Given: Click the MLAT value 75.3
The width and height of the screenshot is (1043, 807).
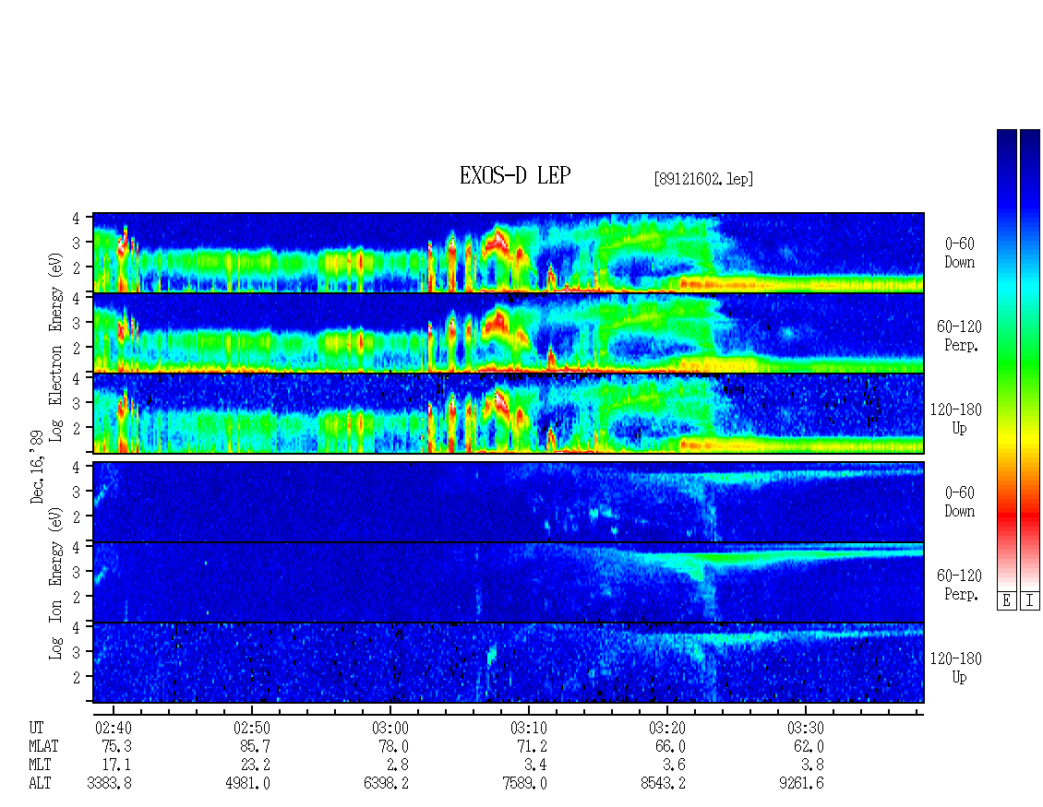Looking at the screenshot, I should pyautogui.click(x=116, y=746).
